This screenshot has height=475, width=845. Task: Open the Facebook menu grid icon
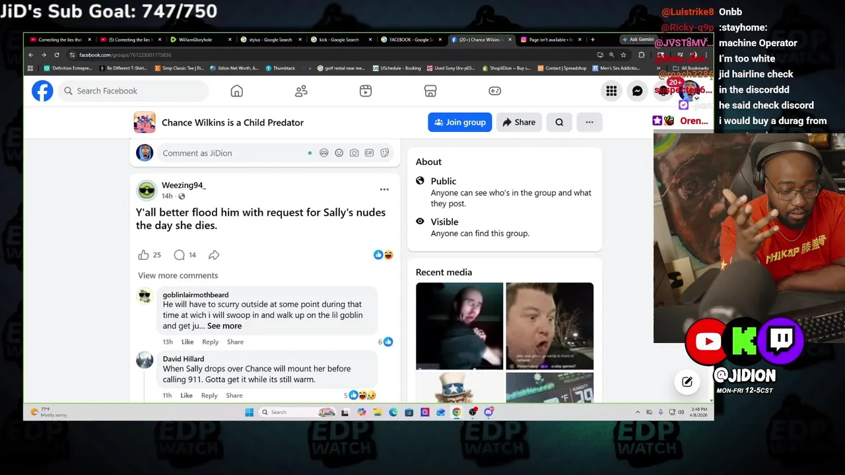coord(611,91)
